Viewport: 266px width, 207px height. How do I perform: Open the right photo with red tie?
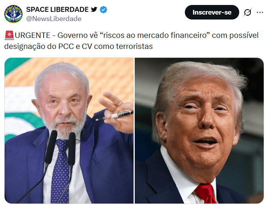[x=199, y=130]
